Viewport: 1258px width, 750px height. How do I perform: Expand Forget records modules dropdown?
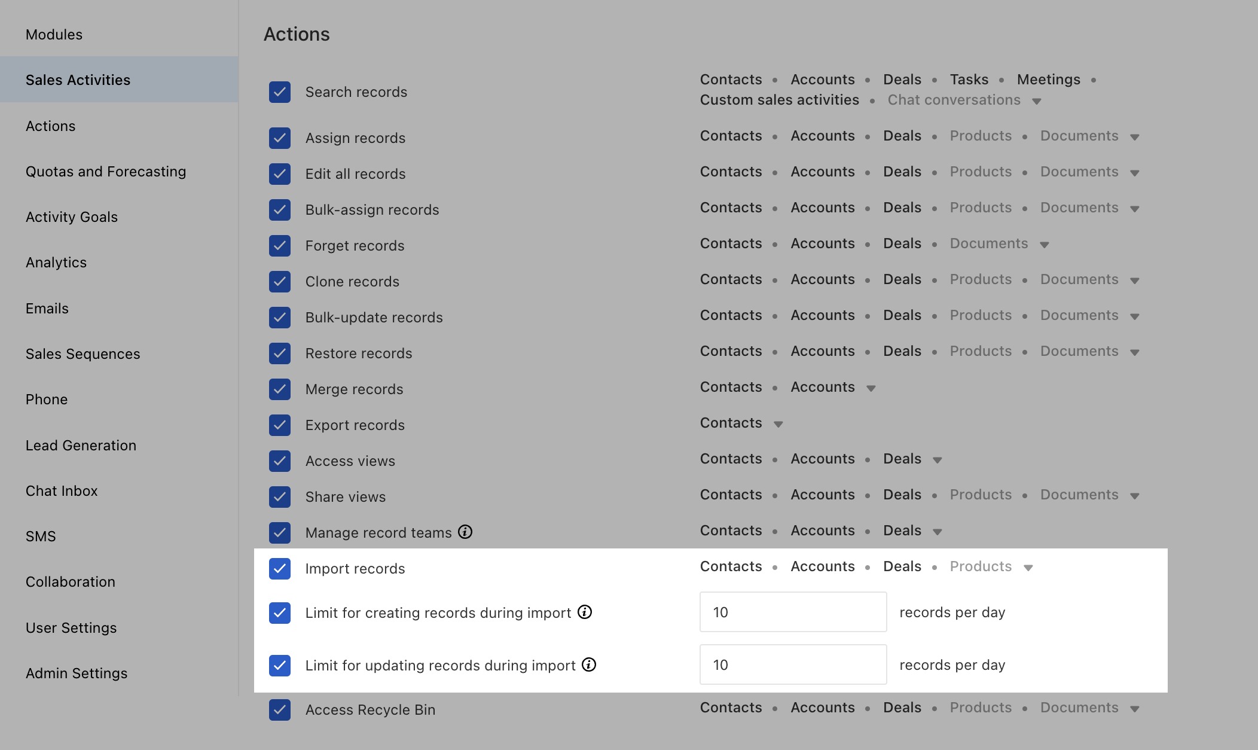(1044, 245)
